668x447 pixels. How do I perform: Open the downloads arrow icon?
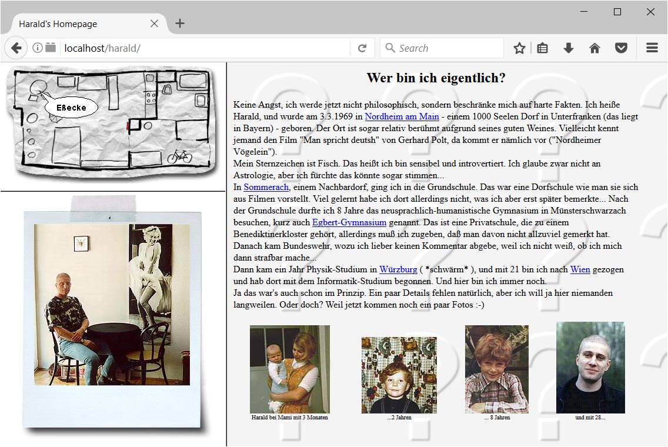[568, 48]
